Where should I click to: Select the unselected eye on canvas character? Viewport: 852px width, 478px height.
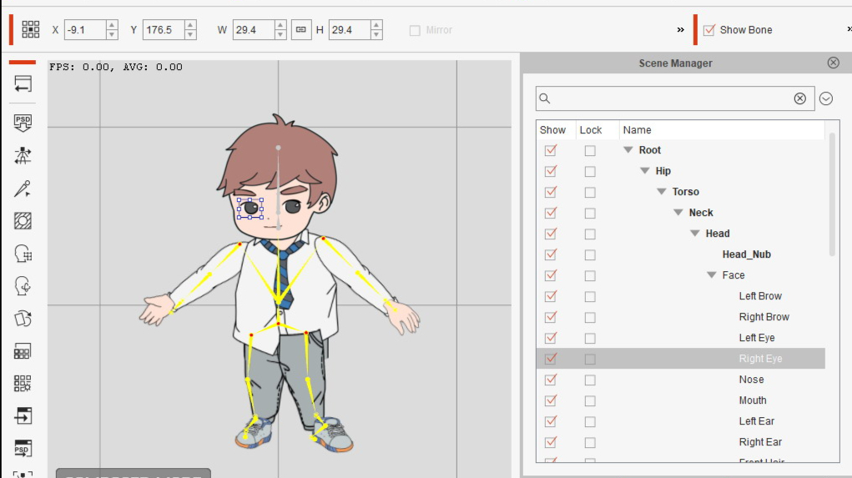point(292,206)
